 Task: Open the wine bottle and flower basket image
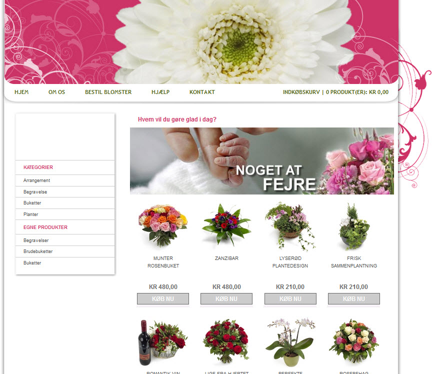click(x=163, y=342)
